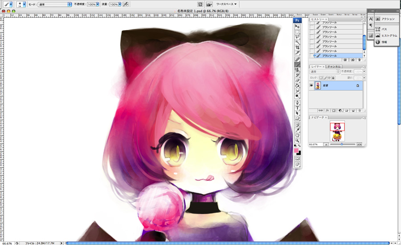
Task: Select the Clone Stamp tool
Action: click(297, 70)
